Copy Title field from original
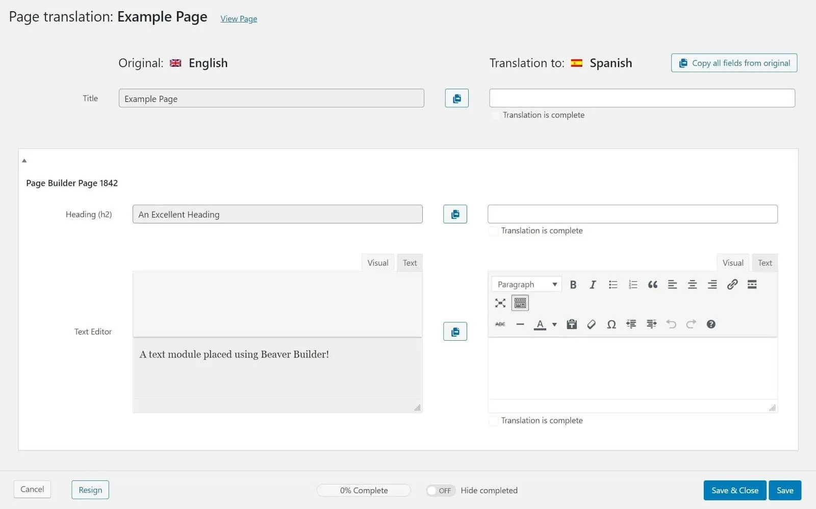Screen dimensions: 816x509 [x=456, y=98]
